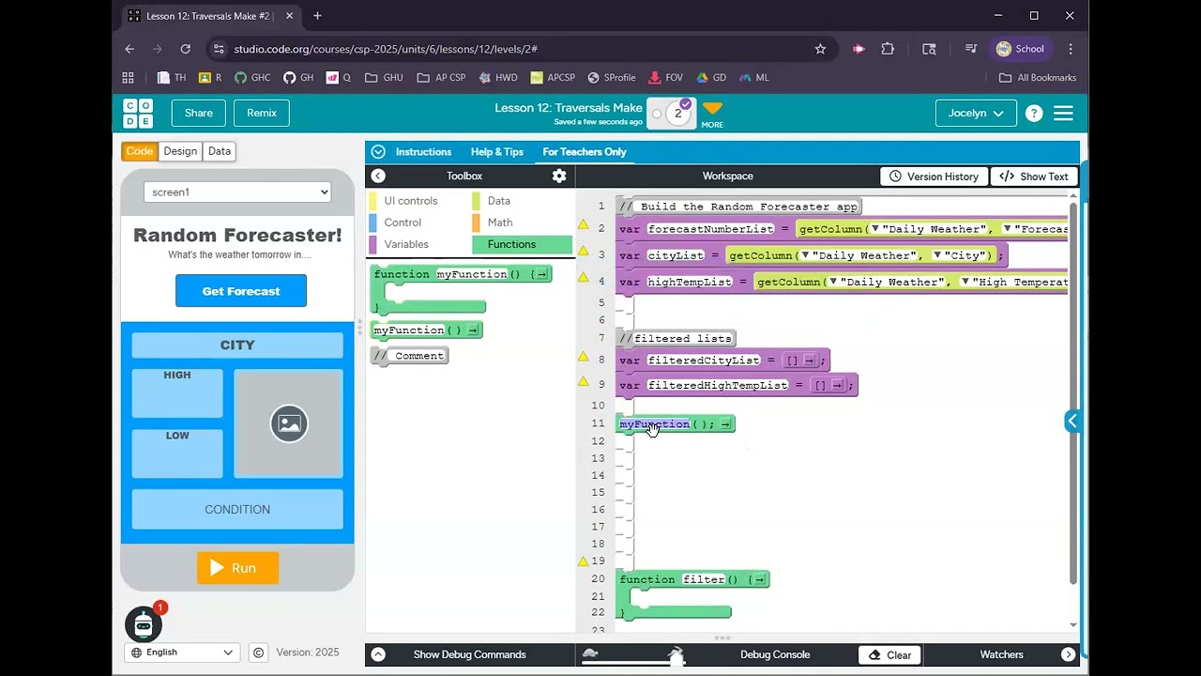Switch to Design mode tab
Viewport: 1201px width, 676px height.
[180, 151]
